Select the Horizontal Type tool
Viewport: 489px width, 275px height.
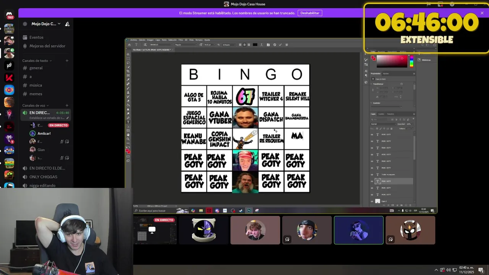(x=128, y=122)
